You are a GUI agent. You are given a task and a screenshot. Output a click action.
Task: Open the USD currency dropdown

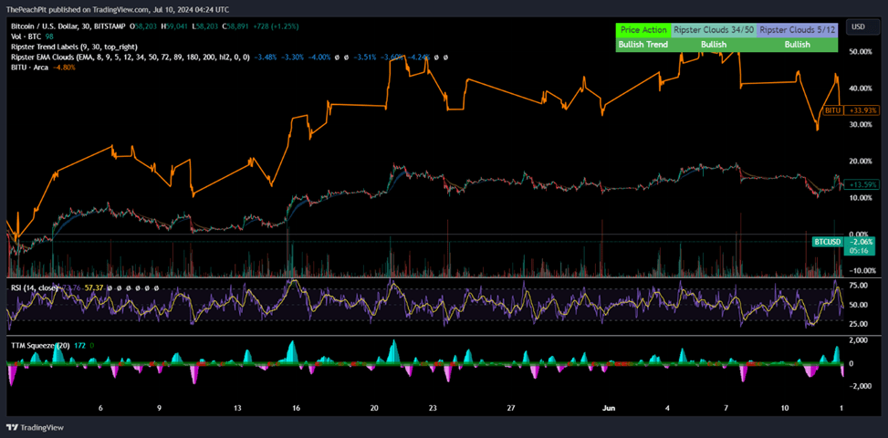[x=858, y=26]
